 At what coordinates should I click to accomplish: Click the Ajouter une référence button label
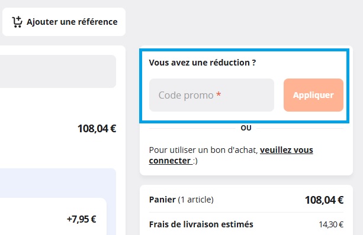72,22
